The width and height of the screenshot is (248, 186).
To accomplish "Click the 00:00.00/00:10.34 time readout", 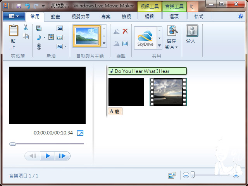I will pos(53,133).
